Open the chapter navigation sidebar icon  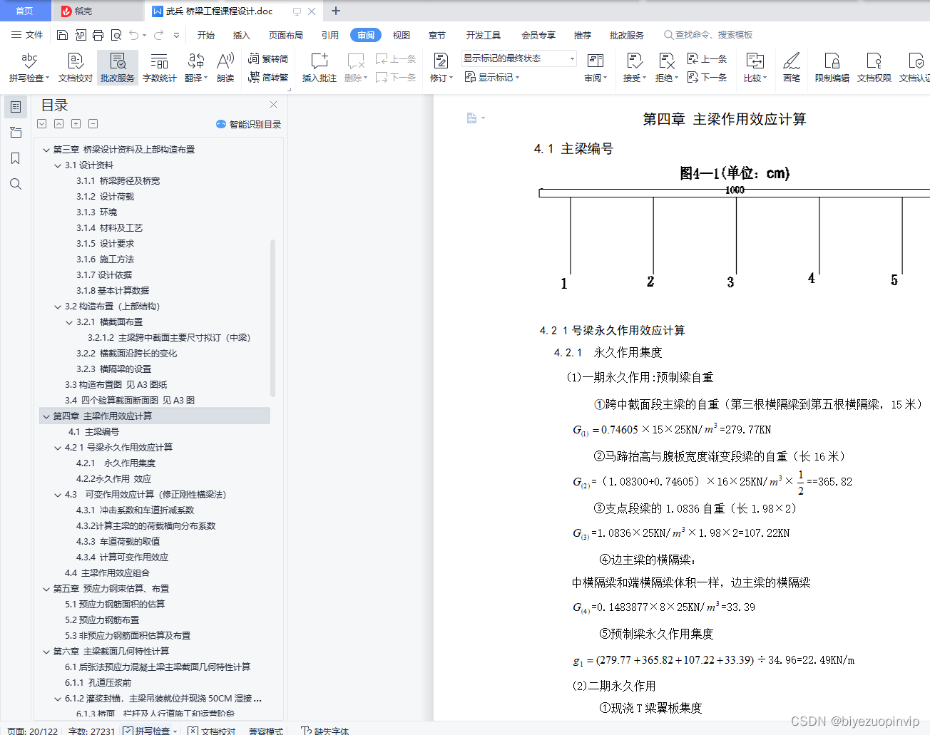(x=15, y=133)
